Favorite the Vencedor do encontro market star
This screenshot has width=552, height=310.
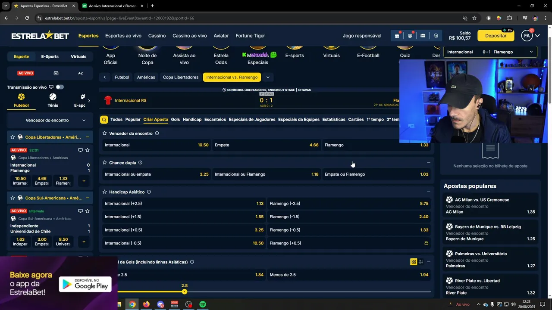[x=105, y=133]
